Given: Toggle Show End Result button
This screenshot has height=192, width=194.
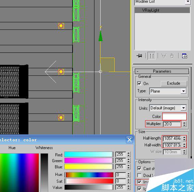Looking at the screenshot, I should coord(152,56).
